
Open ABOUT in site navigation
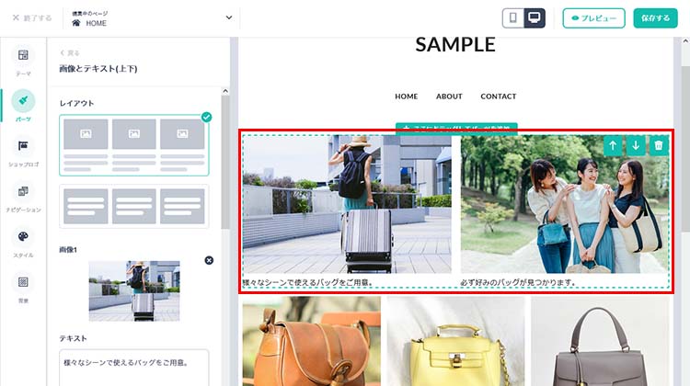(449, 96)
